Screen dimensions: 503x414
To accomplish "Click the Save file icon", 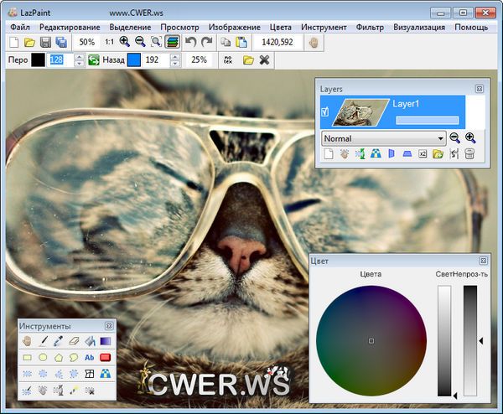I will coord(45,41).
